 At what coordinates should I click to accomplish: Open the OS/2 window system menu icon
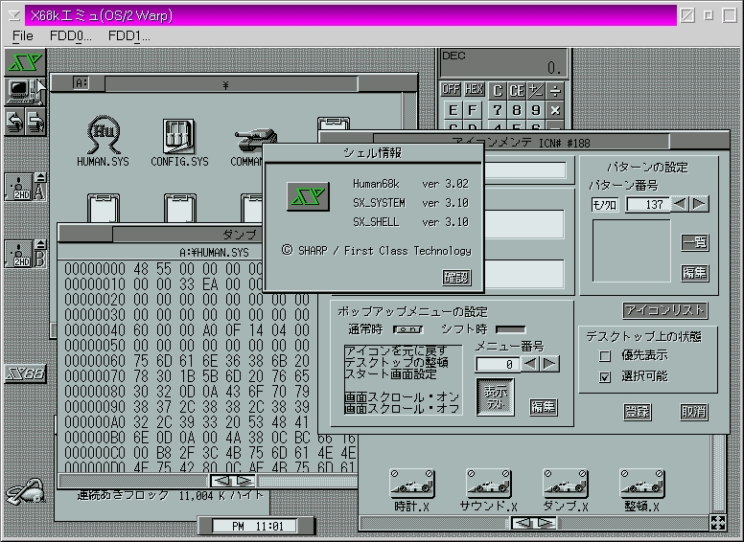tap(14, 15)
